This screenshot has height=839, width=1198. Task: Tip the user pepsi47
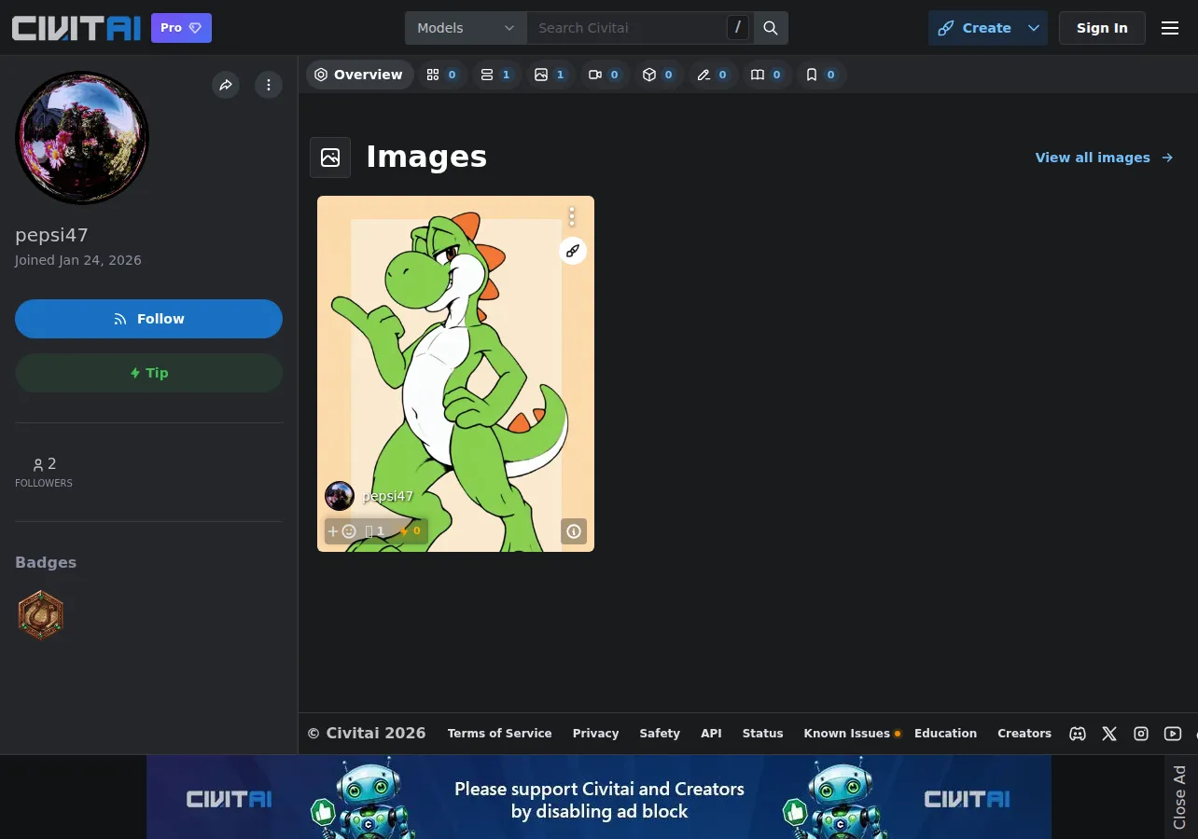pos(148,373)
